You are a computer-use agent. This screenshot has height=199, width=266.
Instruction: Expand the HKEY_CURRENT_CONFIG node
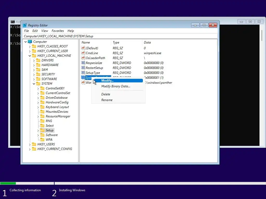click(x=30, y=149)
